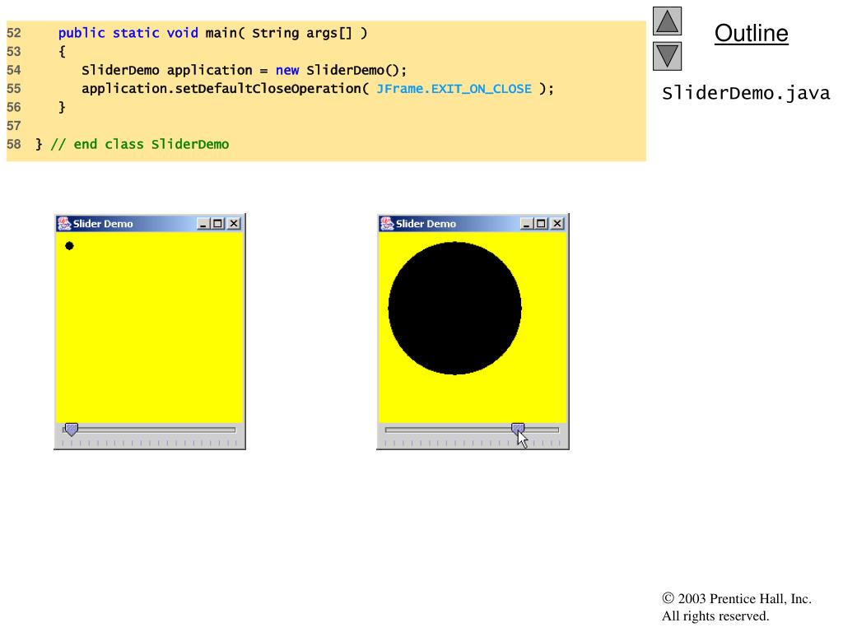
Task: Click the 'JFrame.EXIT_ON_CLOSE' code text
Action: click(454, 89)
